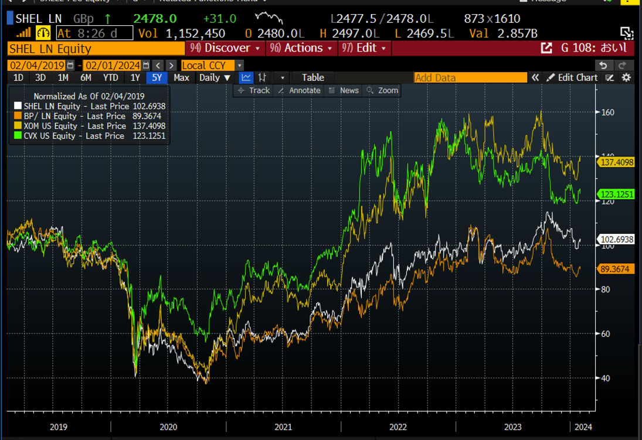This screenshot has width=642, height=440.
Task: Click the chart annotations edit icon
Action: 610,77
